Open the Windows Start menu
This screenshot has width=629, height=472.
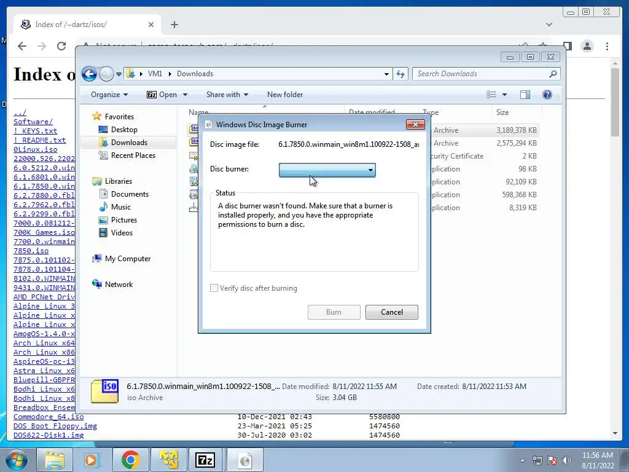click(x=17, y=460)
